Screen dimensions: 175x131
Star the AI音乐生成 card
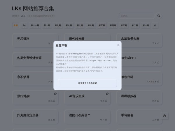[x=107, y=94]
